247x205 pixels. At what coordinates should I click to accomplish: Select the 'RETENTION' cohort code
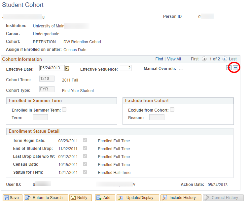click(44, 42)
